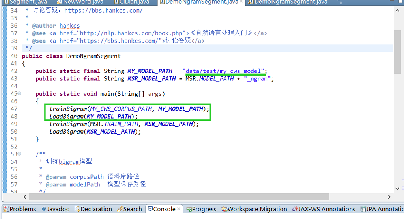Click the JPA Annotations view icon
This screenshot has height=219, width=404.
pos(363,209)
